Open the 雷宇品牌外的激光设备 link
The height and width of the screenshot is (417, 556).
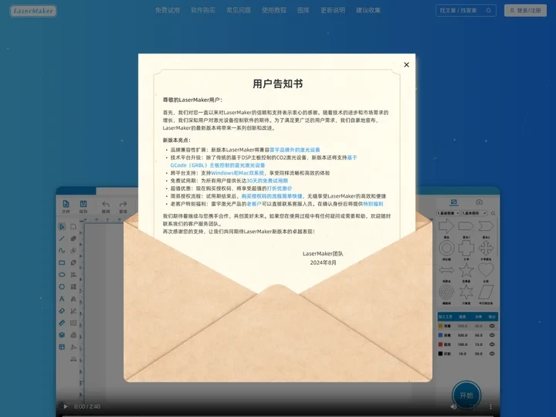pyautogui.click(x=295, y=150)
